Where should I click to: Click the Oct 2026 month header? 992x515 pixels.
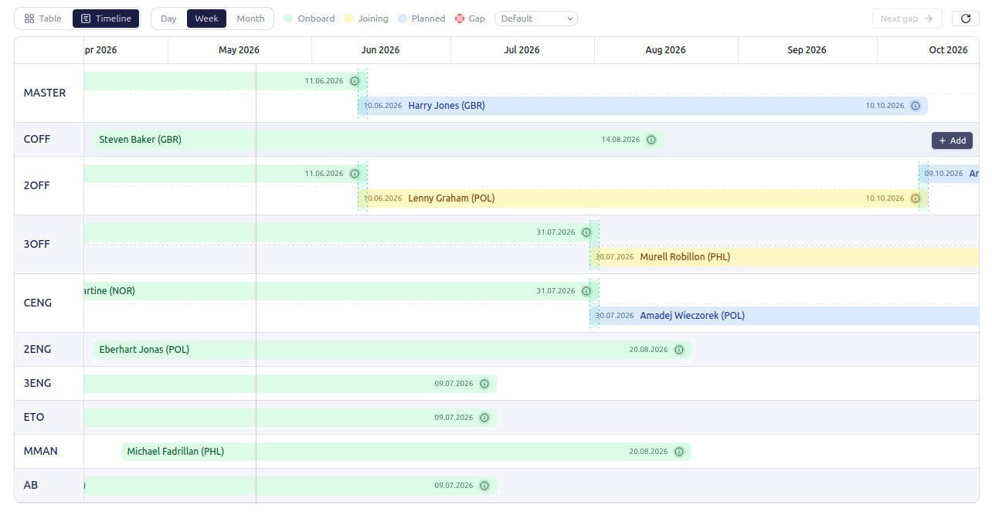point(948,50)
